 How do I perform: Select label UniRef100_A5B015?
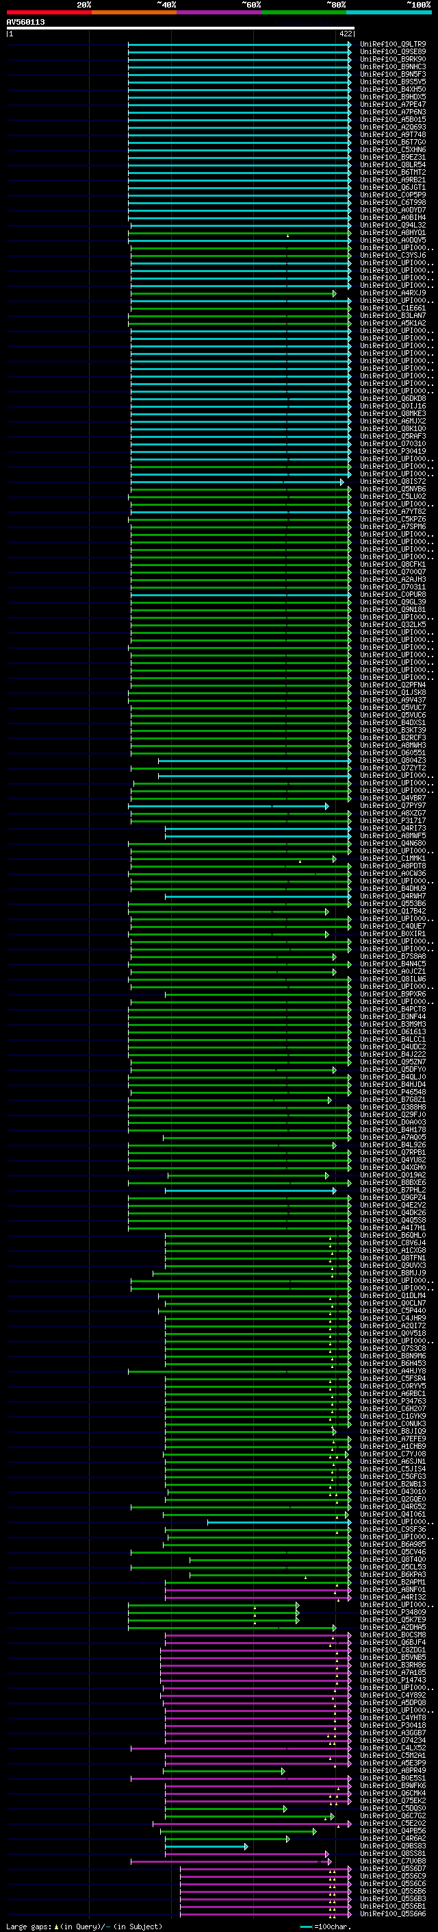click(393, 119)
